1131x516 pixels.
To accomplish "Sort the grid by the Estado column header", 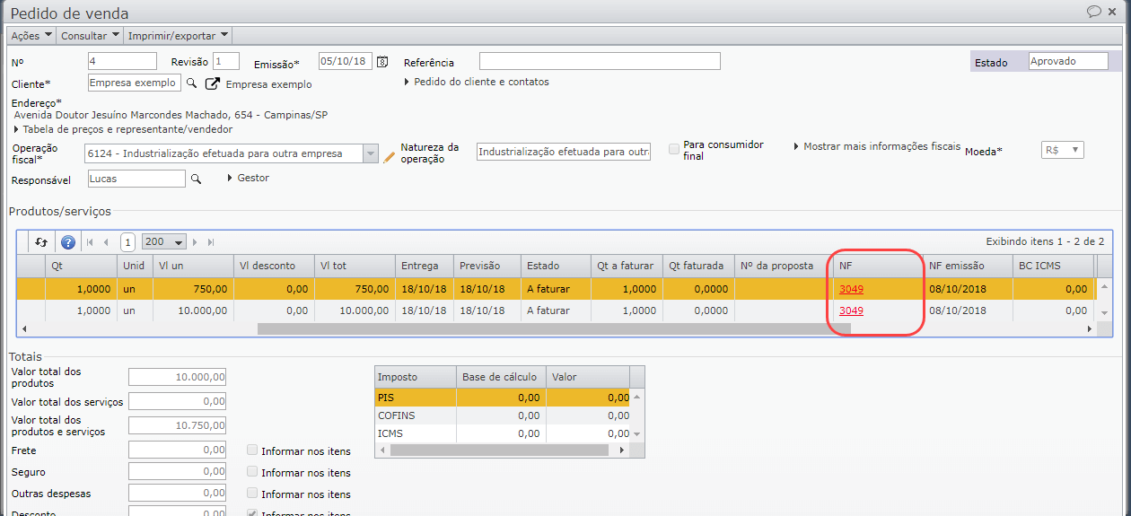I will (555, 266).
